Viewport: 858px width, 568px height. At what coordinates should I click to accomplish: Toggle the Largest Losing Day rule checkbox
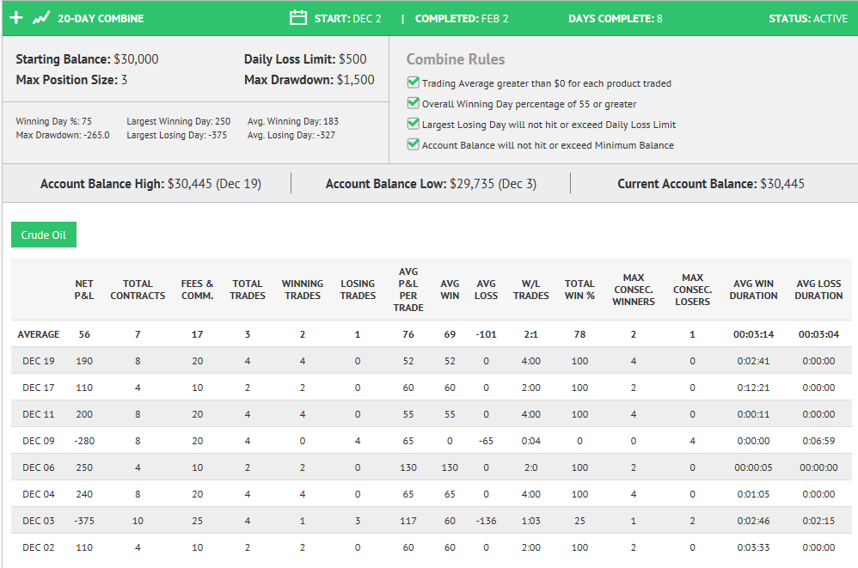[x=414, y=124]
